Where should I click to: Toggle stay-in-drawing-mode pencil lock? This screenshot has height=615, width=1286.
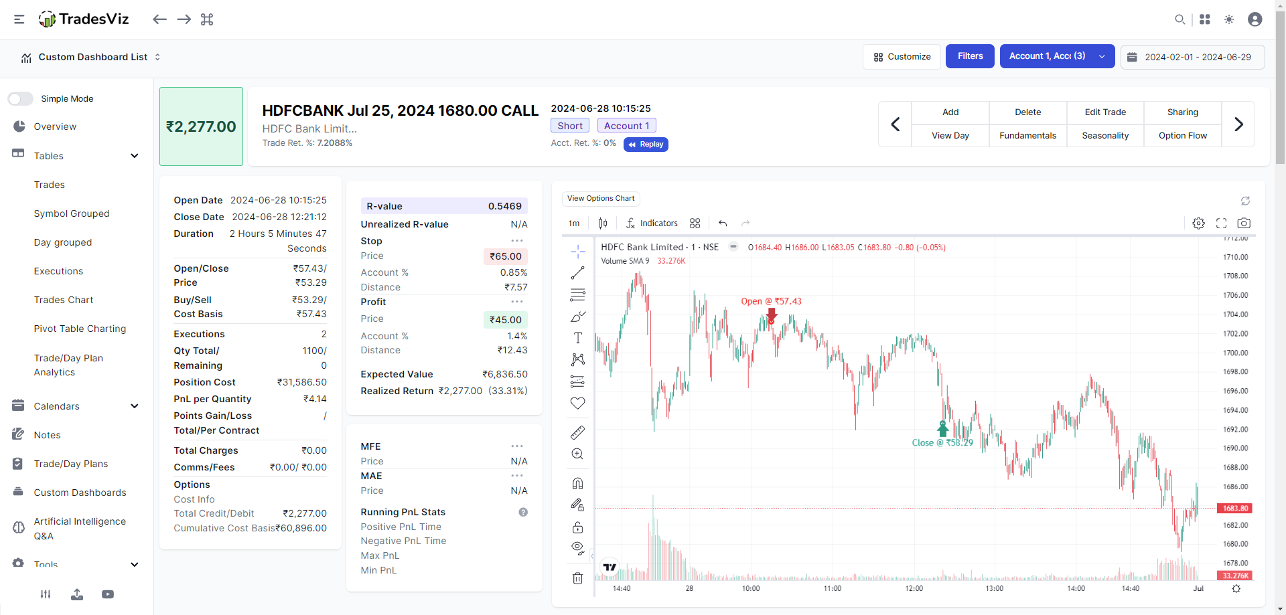coord(578,505)
